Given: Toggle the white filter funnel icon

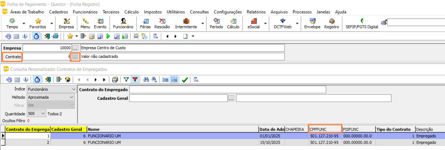Looking at the screenshot, I should 126,79.
